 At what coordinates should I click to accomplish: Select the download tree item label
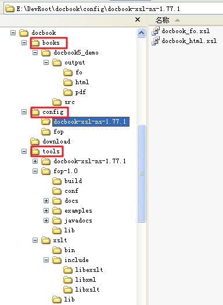56,141
